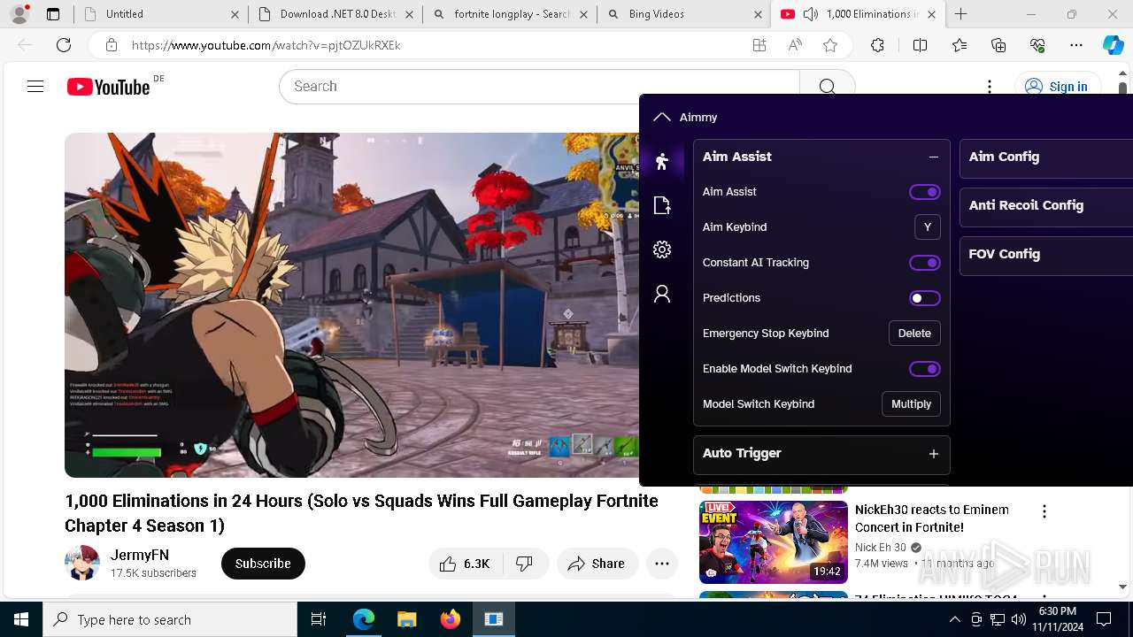The image size is (1133, 637).
Task: Open Edge Collections
Action: (998, 45)
